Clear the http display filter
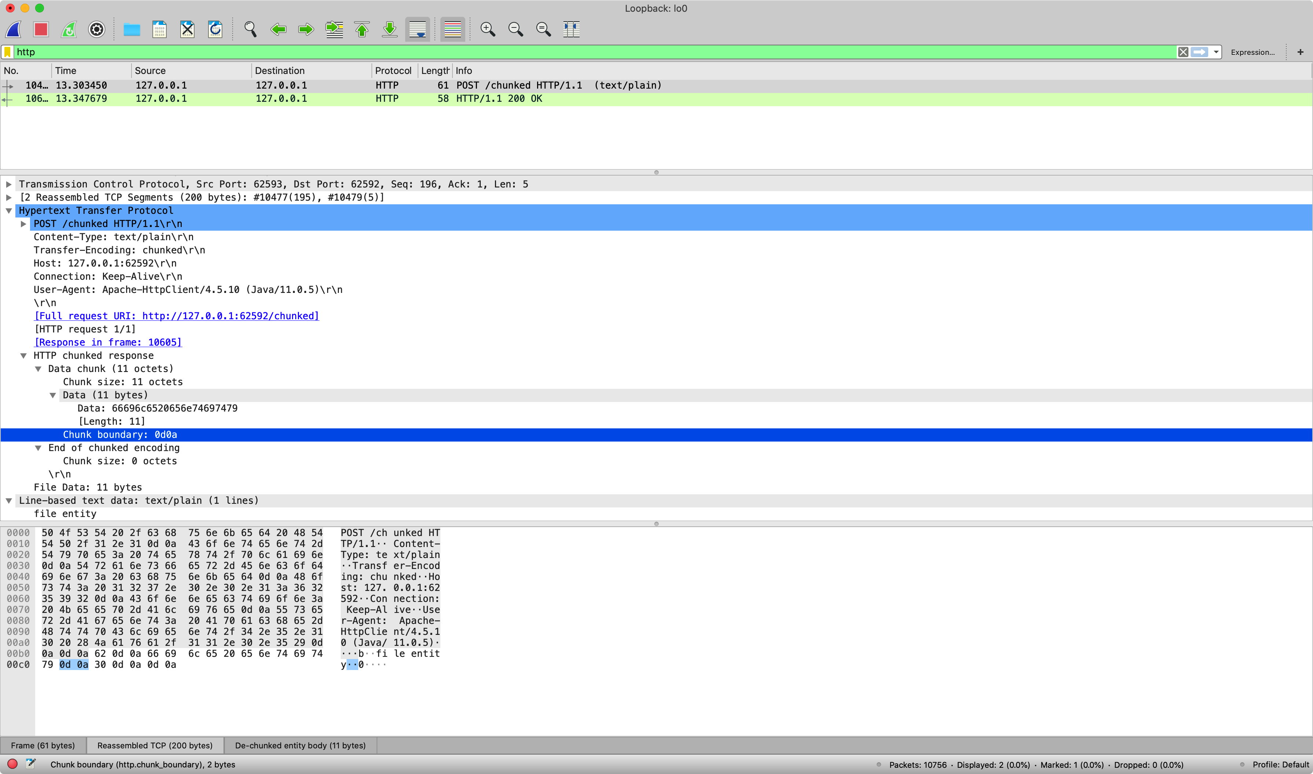The image size is (1313, 774). coord(1183,52)
